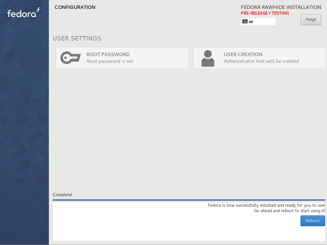
Task: Click 'Fedora is now successfully installed' message
Action: 266,205
